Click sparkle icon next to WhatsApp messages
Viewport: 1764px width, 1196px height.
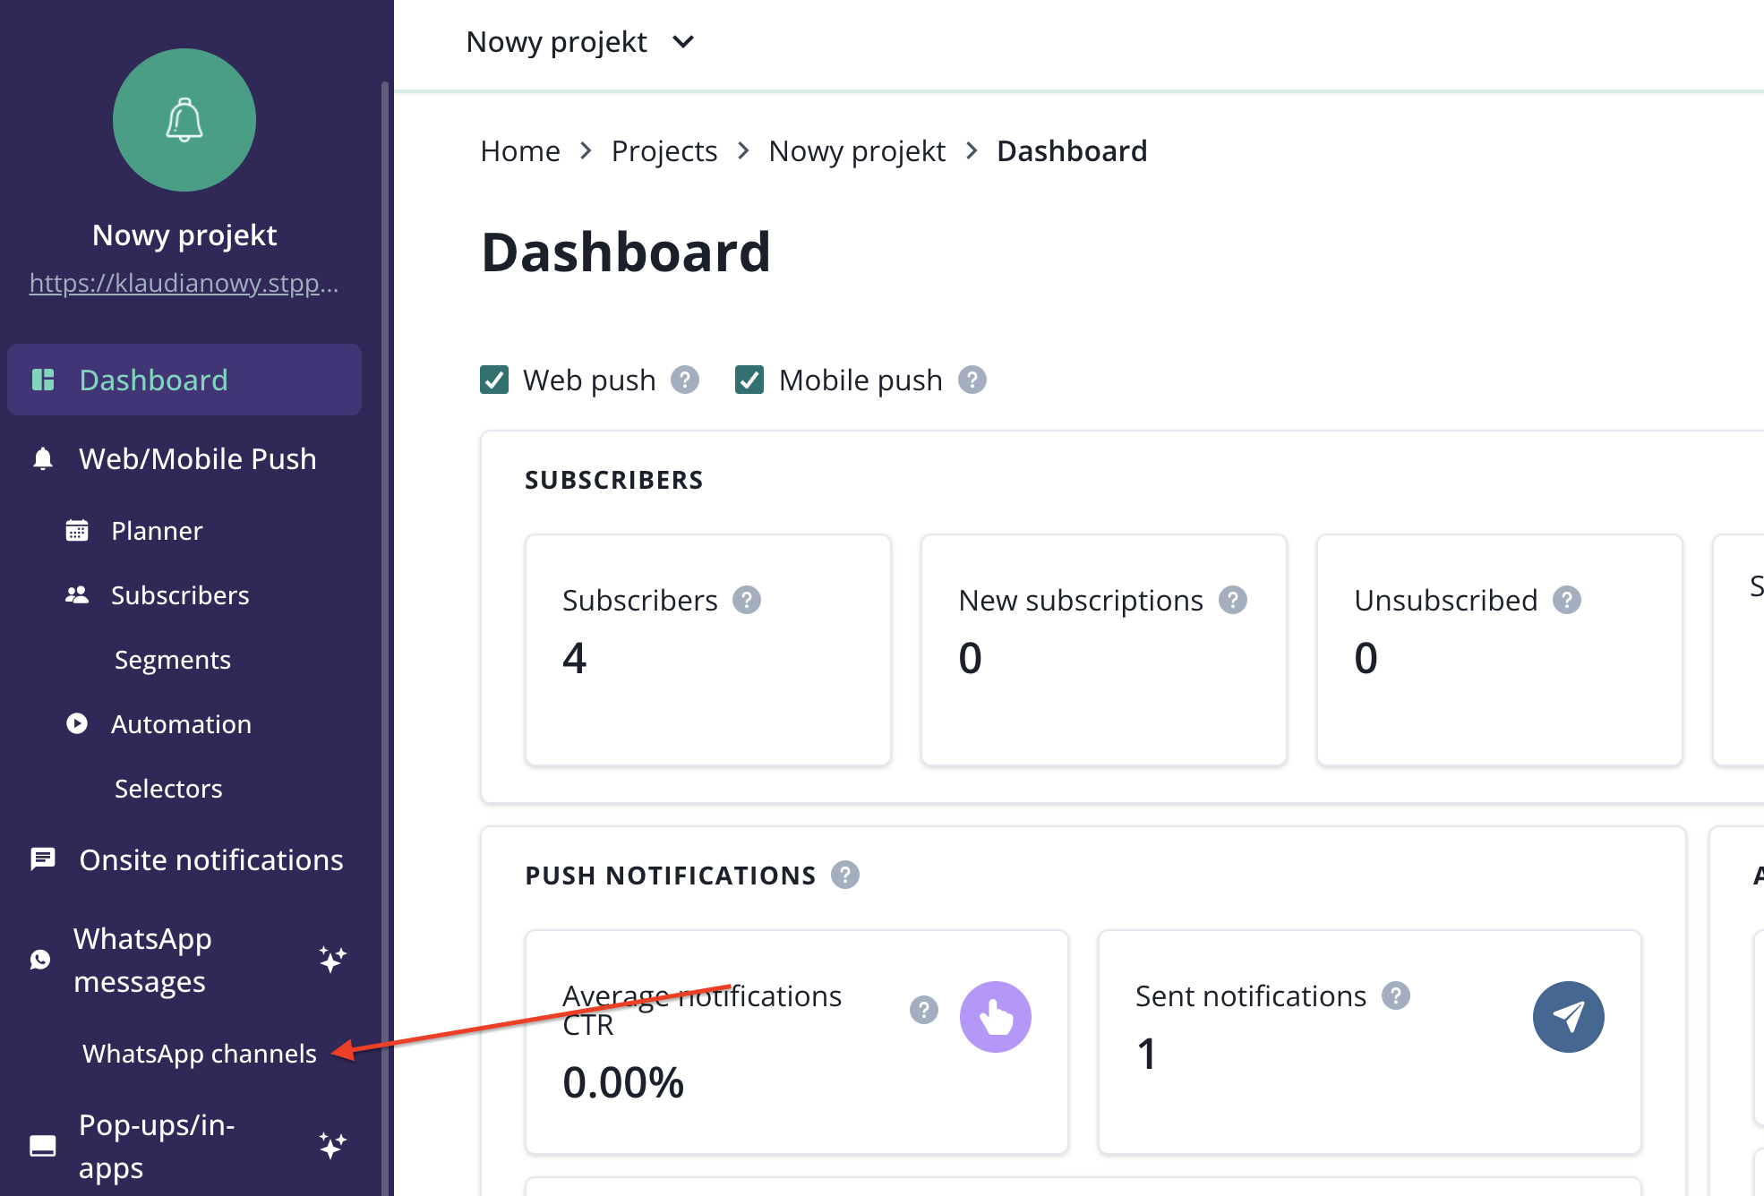[332, 960]
